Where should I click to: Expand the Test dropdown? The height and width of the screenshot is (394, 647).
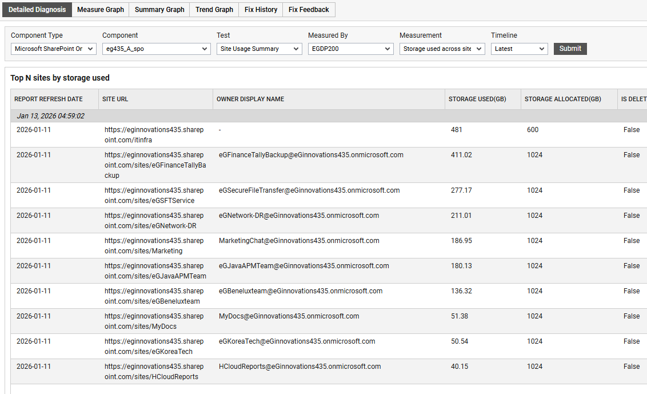259,49
